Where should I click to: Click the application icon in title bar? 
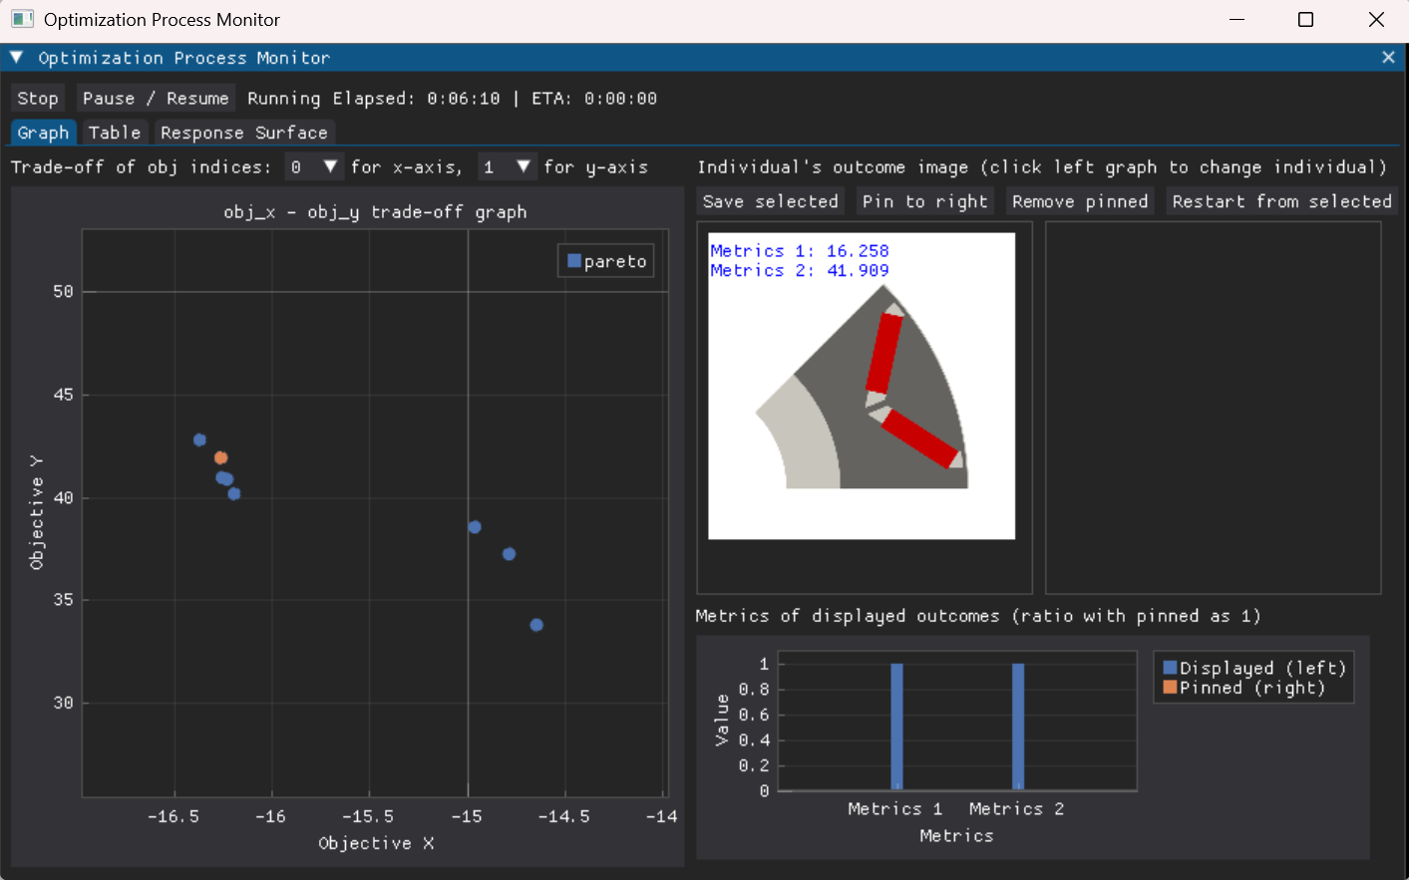pos(22,19)
